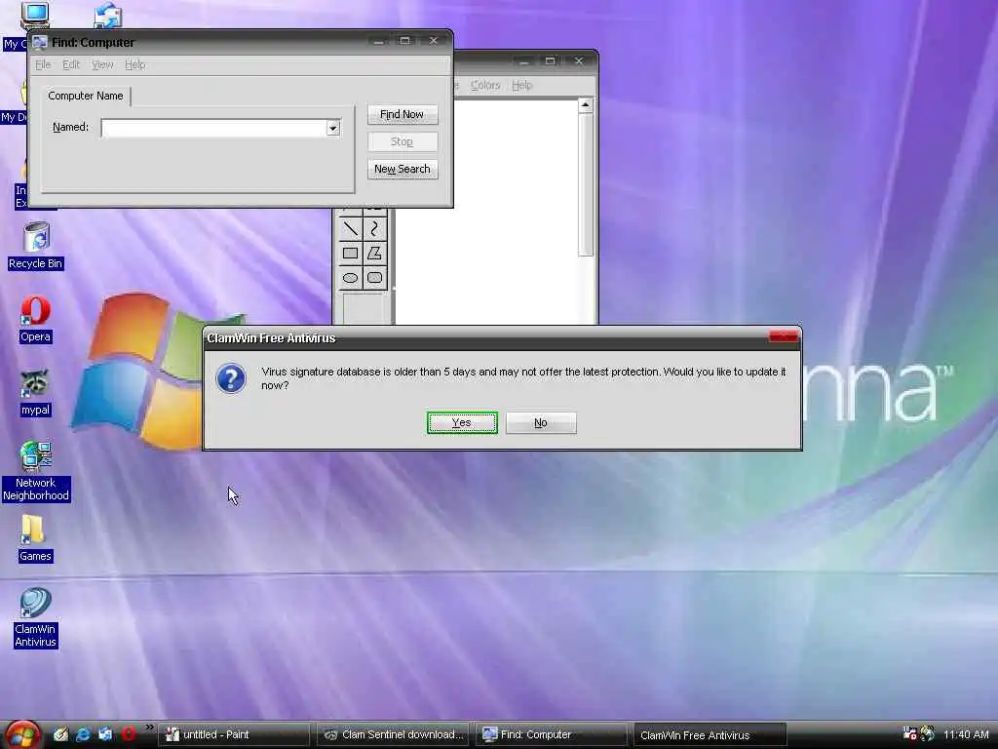The image size is (998, 749).
Task: Select the Line tool in Paint
Action: click(x=350, y=228)
